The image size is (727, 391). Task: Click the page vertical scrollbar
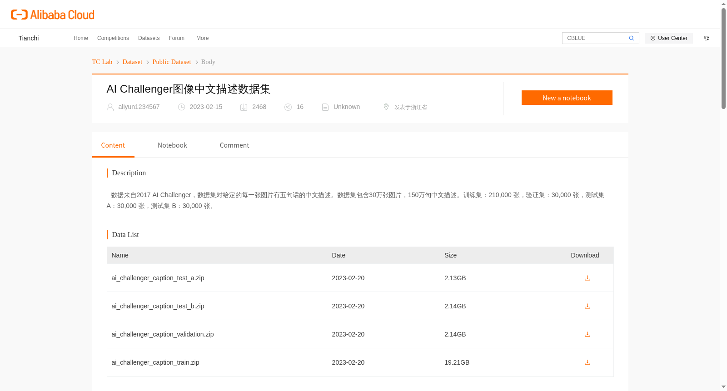(x=723, y=59)
